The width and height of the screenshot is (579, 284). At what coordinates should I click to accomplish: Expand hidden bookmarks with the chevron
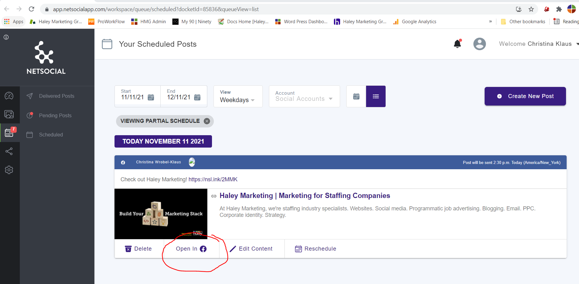coord(490,21)
